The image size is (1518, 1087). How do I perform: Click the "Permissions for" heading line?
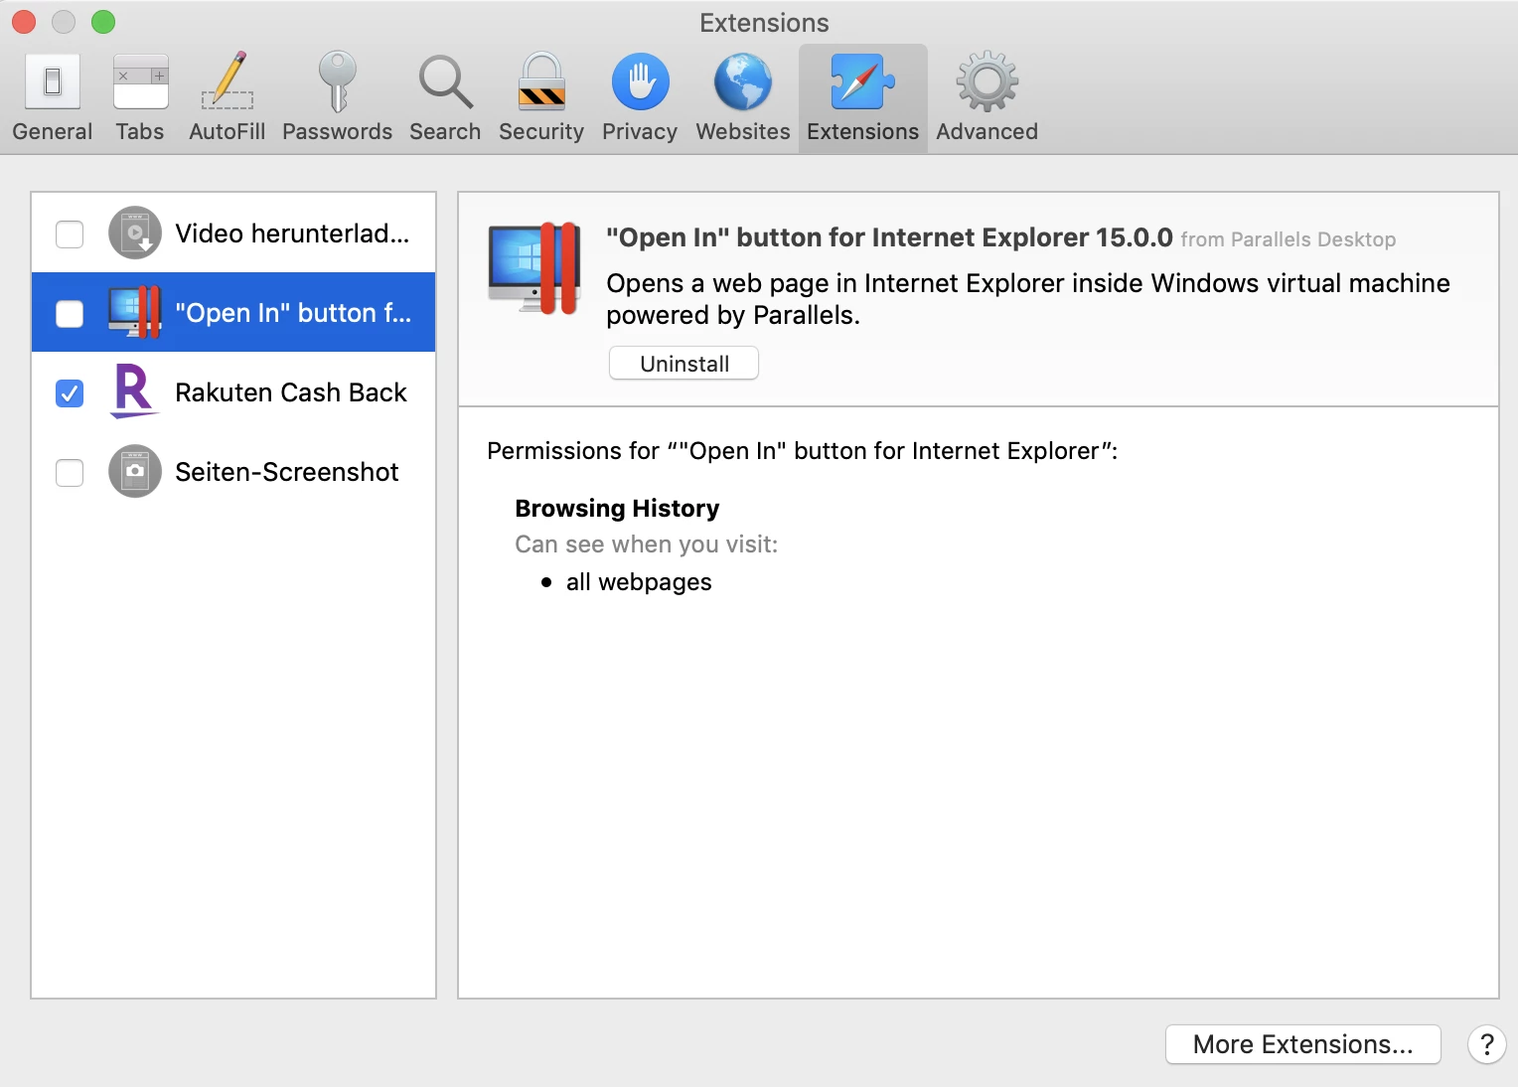click(803, 451)
